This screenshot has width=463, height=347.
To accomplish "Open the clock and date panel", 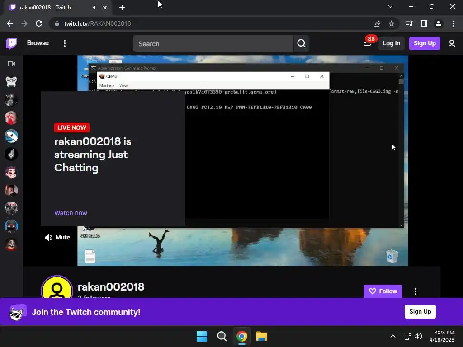I will (442, 336).
